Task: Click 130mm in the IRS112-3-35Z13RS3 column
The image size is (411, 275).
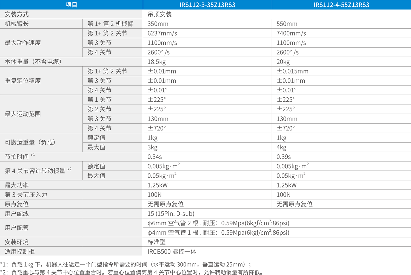Action: [x=158, y=119]
